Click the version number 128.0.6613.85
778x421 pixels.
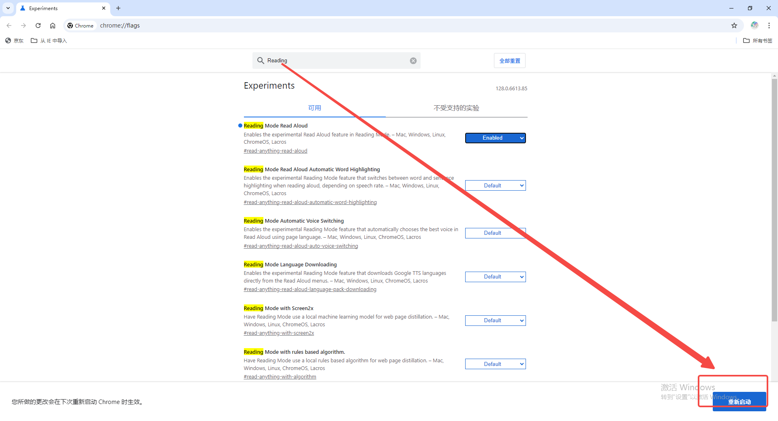click(x=511, y=88)
